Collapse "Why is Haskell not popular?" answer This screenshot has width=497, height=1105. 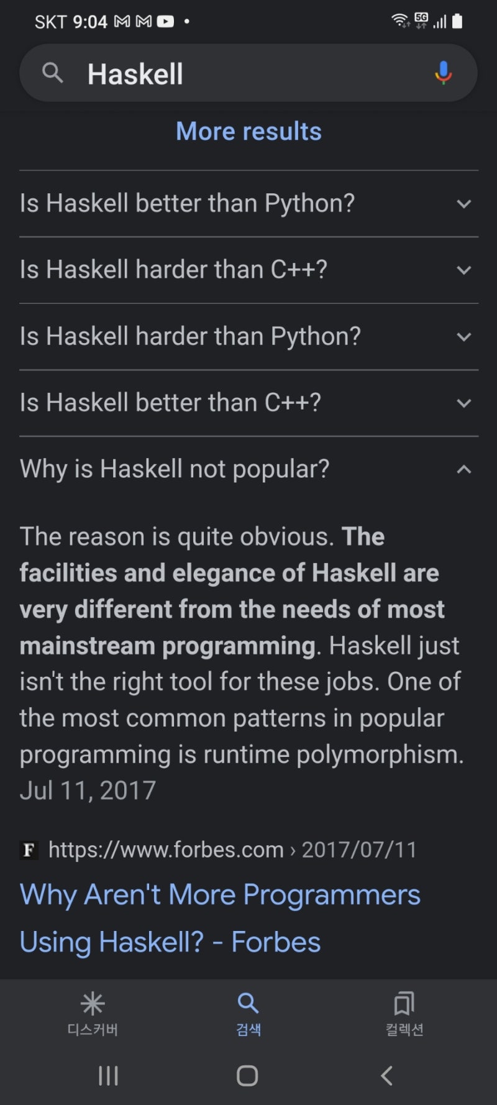(x=463, y=470)
